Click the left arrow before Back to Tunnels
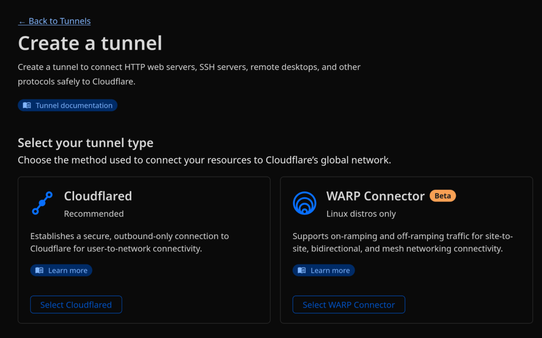This screenshot has width=542, height=338. (x=22, y=21)
